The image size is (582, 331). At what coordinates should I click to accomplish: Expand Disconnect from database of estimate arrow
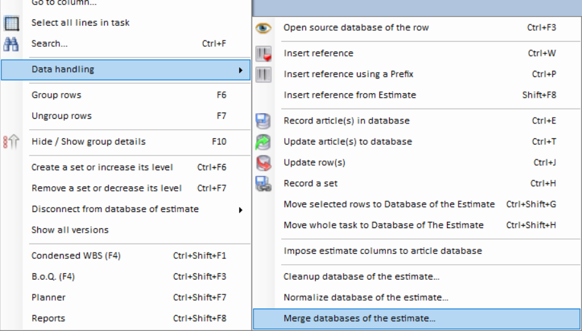241,210
